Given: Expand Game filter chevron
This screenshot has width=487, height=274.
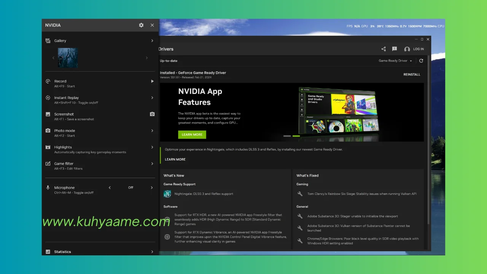Looking at the screenshot, I should [152, 164].
